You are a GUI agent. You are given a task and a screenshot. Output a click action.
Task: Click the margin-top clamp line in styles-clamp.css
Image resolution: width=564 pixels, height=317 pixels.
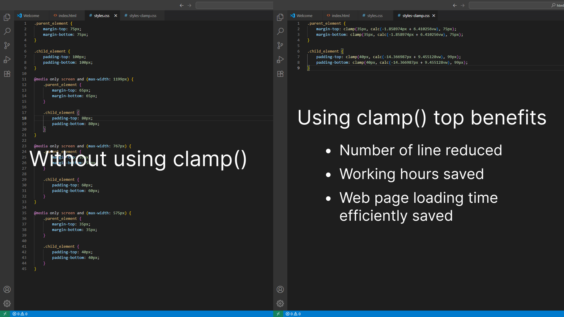tap(386, 29)
